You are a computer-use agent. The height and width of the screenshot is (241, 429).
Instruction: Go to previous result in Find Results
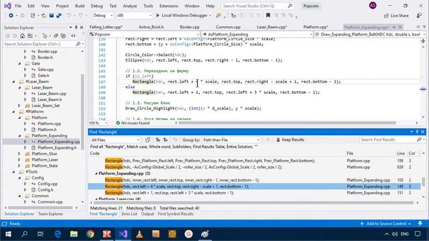[x=158, y=140]
